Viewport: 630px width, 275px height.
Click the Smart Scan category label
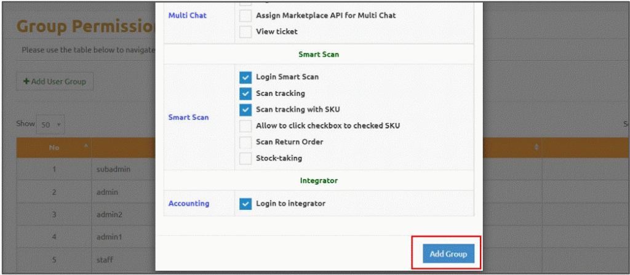tap(188, 118)
